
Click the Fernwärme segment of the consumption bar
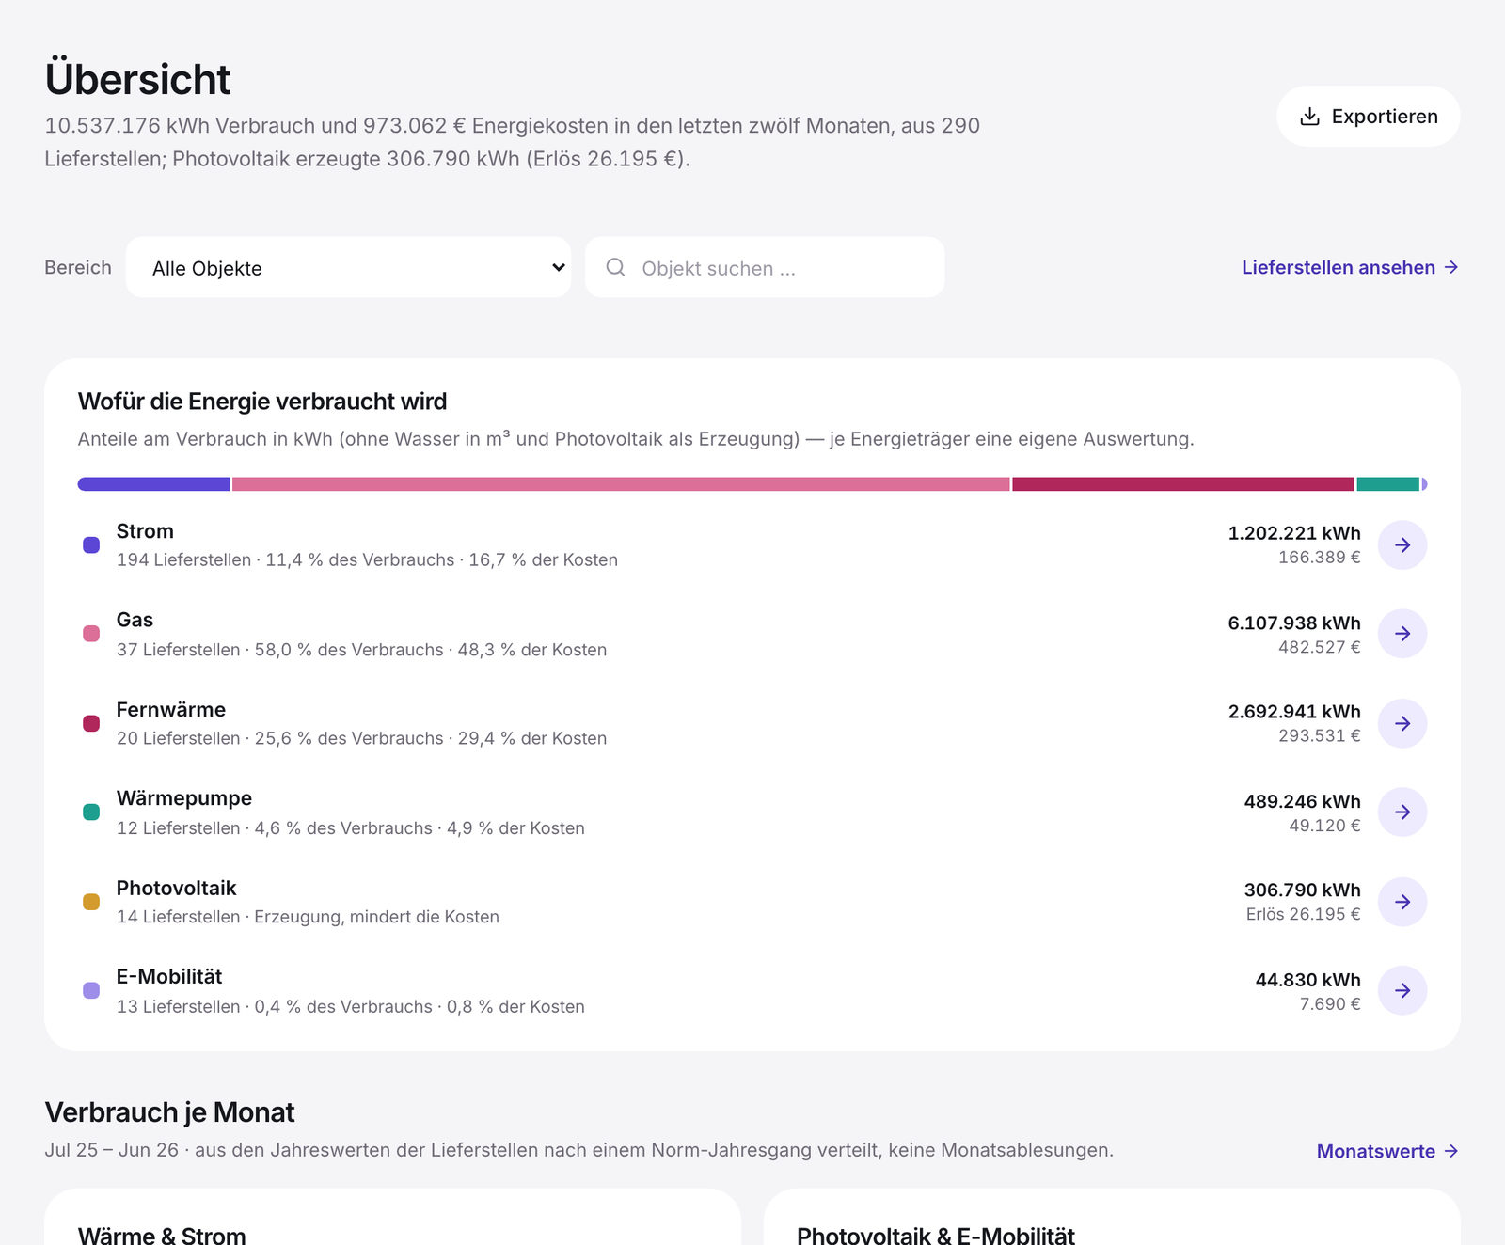pyautogui.click(x=1183, y=484)
